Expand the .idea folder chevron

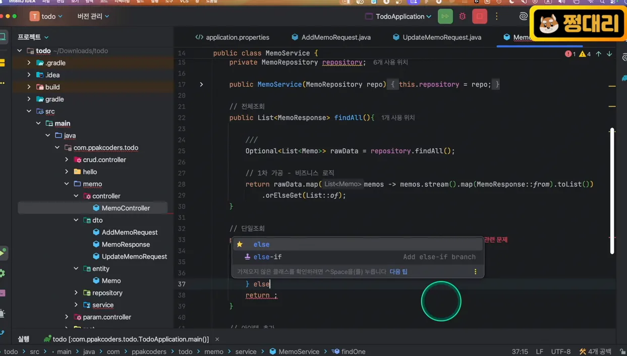pos(29,75)
